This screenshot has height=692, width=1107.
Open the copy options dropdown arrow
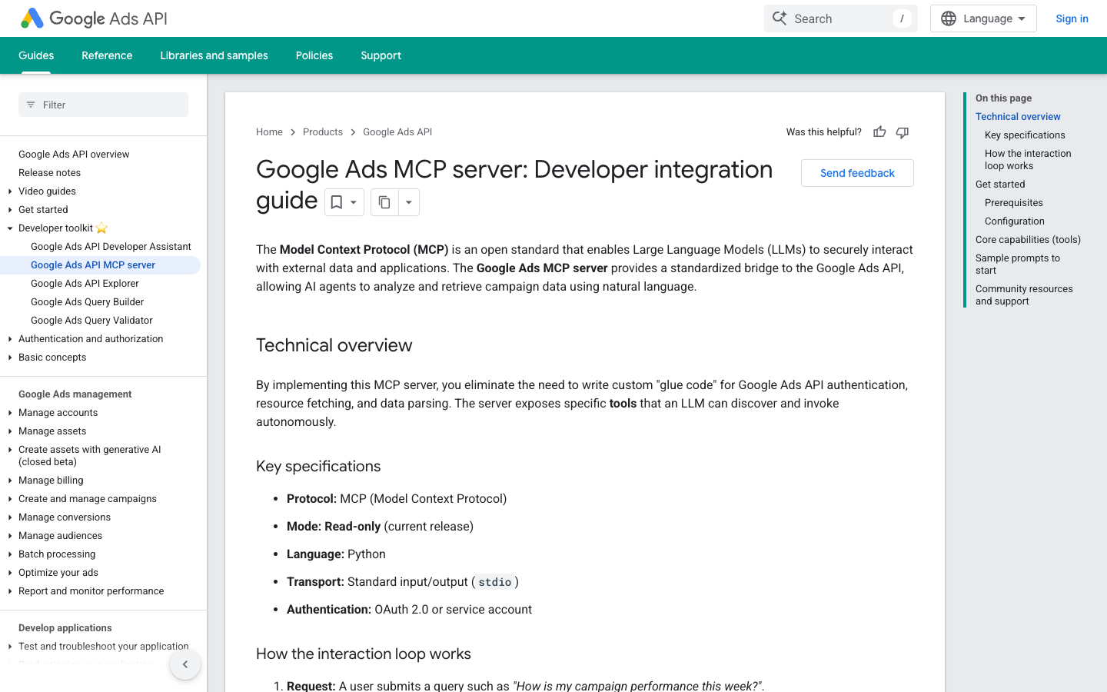pos(408,201)
